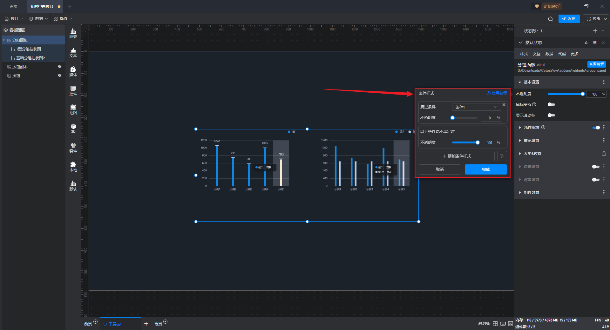Open the 满足条件 dropdown showing 条件1
The width and height of the screenshot is (610, 330).
(476, 107)
